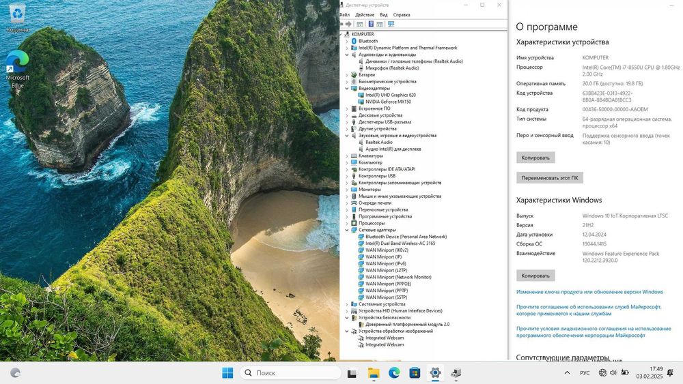The height and width of the screenshot is (384, 683).
Task: Click the Биометрические устройства icon
Action: (354, 81)
